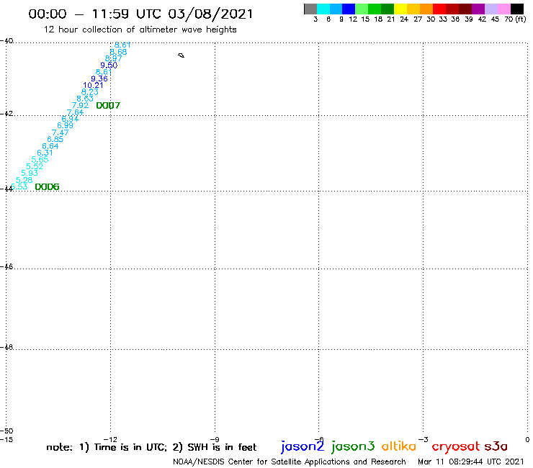533x468 pixels.
Task: Click the 9.36 wave height reading
Action: [x=99, y=79]
